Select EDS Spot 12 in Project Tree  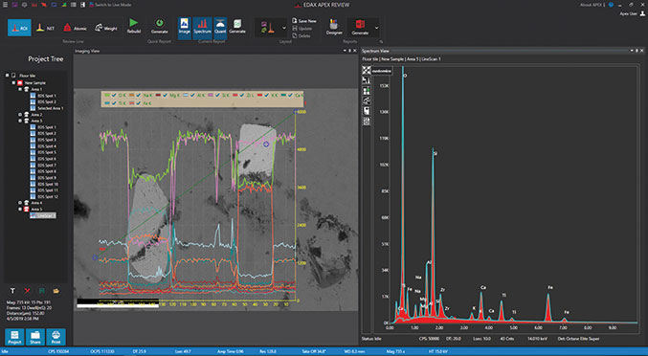pos(48,196)
